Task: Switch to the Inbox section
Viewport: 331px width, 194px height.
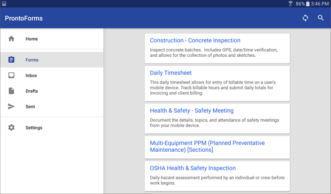Action: (31, 75)
